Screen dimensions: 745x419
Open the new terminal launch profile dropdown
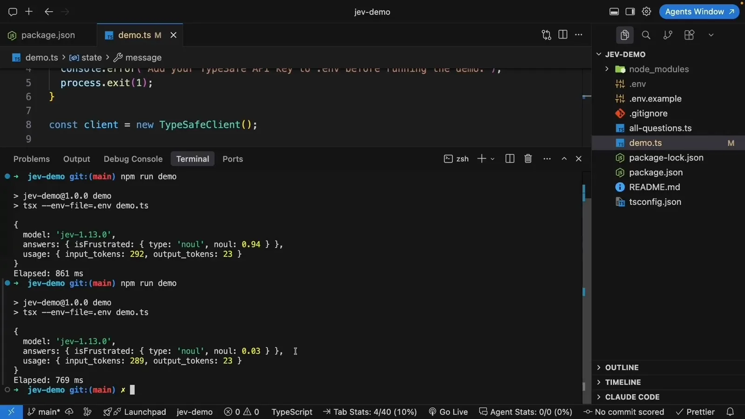[x=493, y=159]
